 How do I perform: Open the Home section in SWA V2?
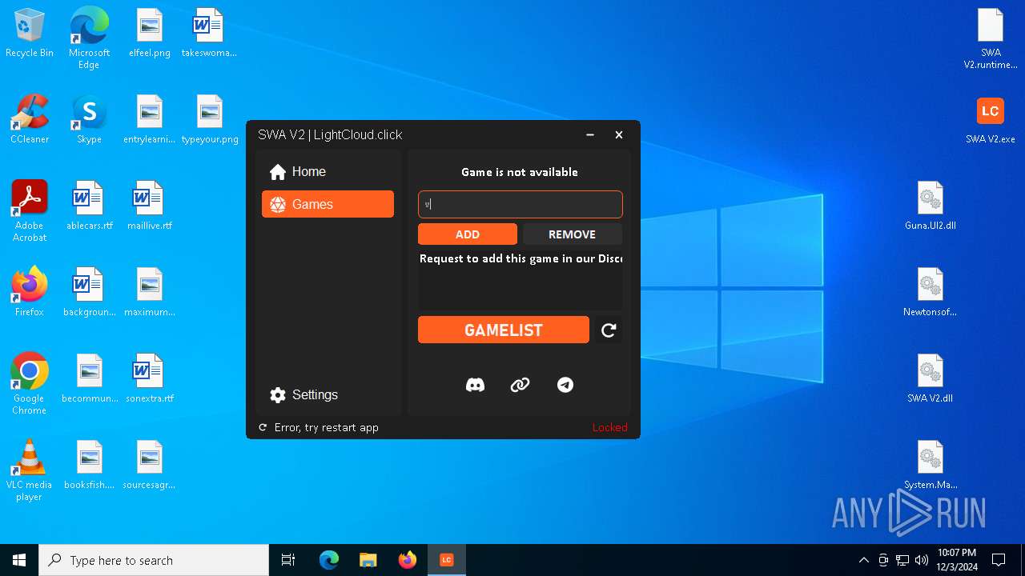coord(328,172)
